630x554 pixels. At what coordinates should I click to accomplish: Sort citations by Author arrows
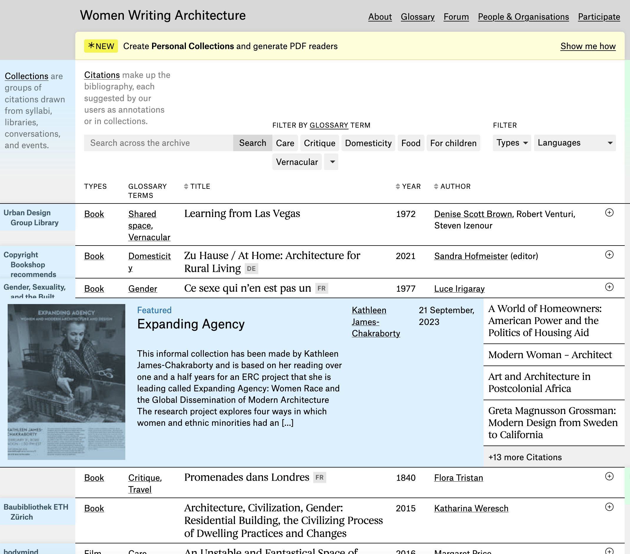click(436, 186)
